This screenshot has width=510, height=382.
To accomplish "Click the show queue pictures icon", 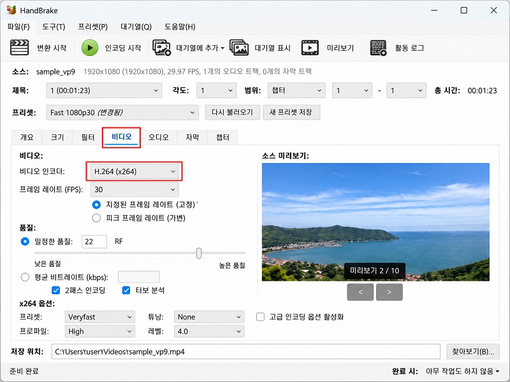I will coord(239,48).
